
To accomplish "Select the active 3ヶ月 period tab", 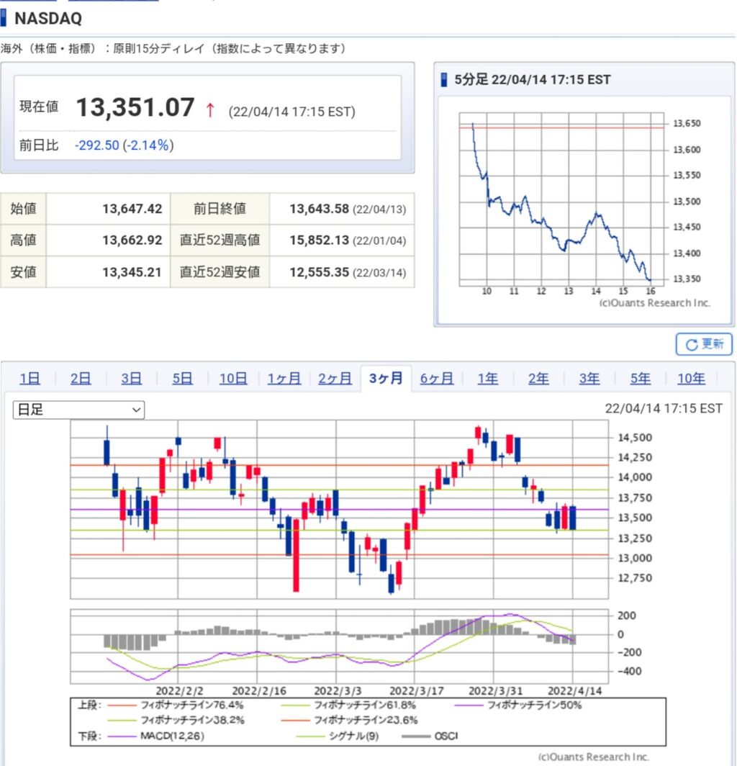I will click(x=386, y=378).
